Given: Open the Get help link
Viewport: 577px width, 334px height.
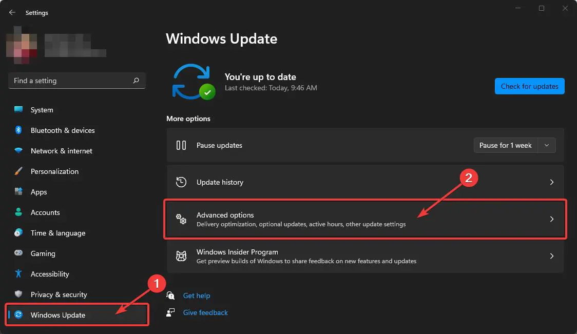Looking at the screenshot, I should click(197, 296).
